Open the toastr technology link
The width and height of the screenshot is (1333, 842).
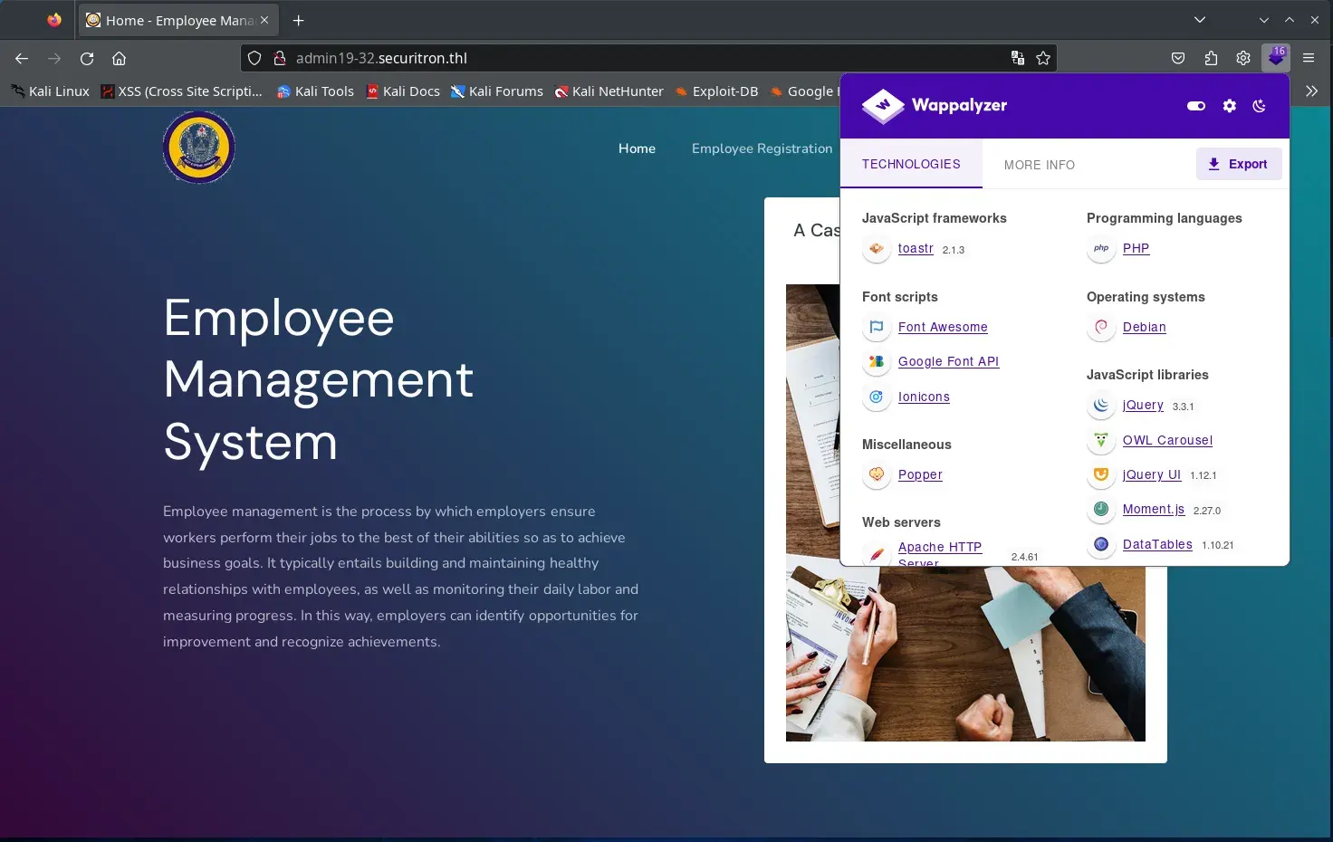[x=916, y=248]
